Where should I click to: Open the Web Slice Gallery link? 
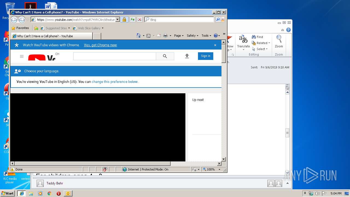click(x=88, y=28)
